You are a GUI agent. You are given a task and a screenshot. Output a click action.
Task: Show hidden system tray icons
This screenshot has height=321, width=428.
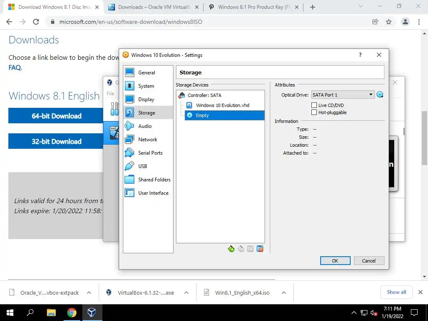(354, 313)
